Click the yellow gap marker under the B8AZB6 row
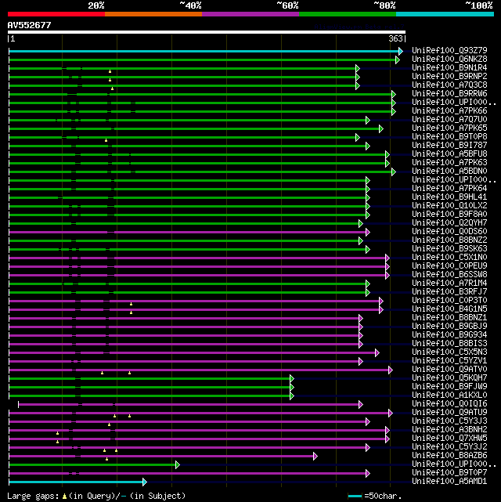 pyautogui.click(x=106, y=460)
